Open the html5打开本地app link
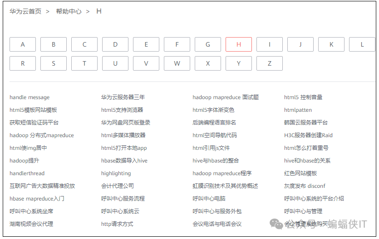The width and height of the screenshot is (379, 239). [x=124, y=148]
